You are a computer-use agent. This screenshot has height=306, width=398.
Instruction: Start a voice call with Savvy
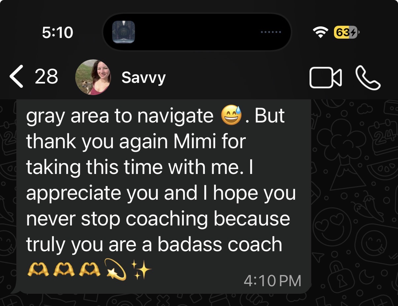pos(368,78)
